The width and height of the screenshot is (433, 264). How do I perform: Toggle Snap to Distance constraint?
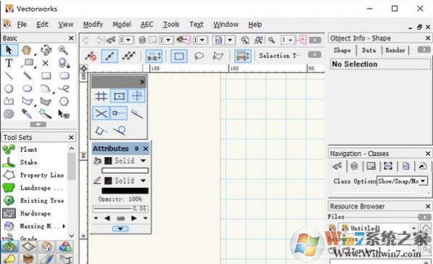[x=136, y=113]
